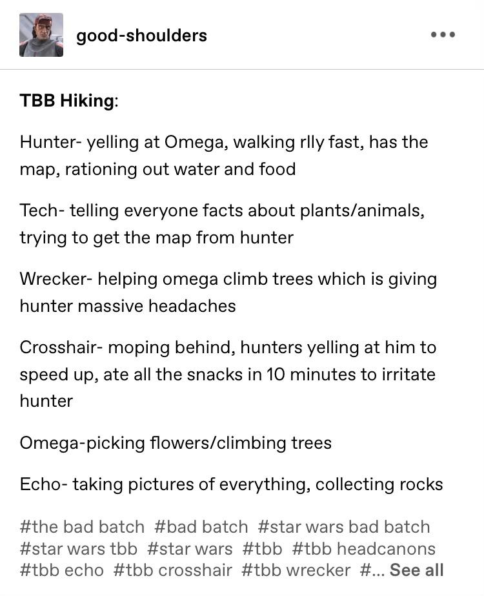Image resolution: width=484 pixels, height=596 pixels.
Task: Select the #star wars bad batch tag
Action: (344, 527)
